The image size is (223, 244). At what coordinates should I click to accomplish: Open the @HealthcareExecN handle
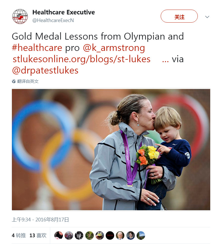(53, 20)
